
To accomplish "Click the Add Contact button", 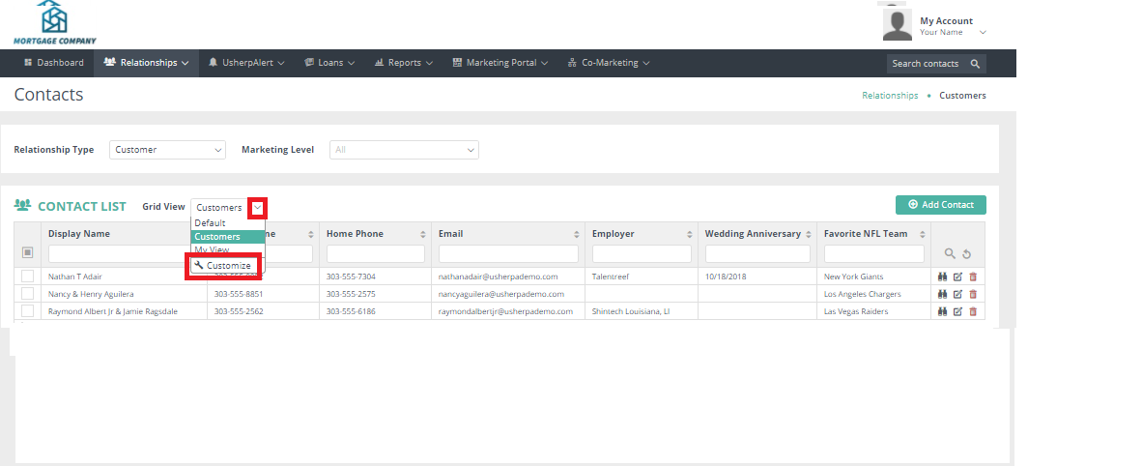I will (x=940, y=205).
